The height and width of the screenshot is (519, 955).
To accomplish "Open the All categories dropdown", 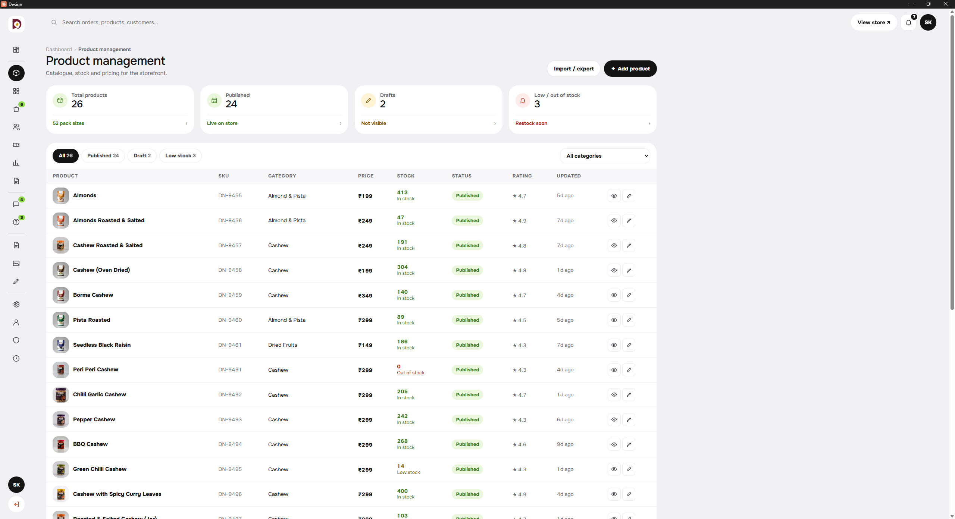I will click(605, 156).
